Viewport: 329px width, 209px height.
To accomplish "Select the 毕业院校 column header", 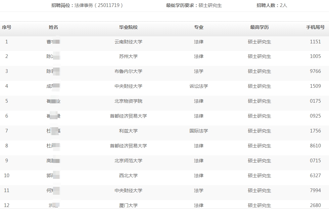I will pyautogui.click(x=128, y=27).
